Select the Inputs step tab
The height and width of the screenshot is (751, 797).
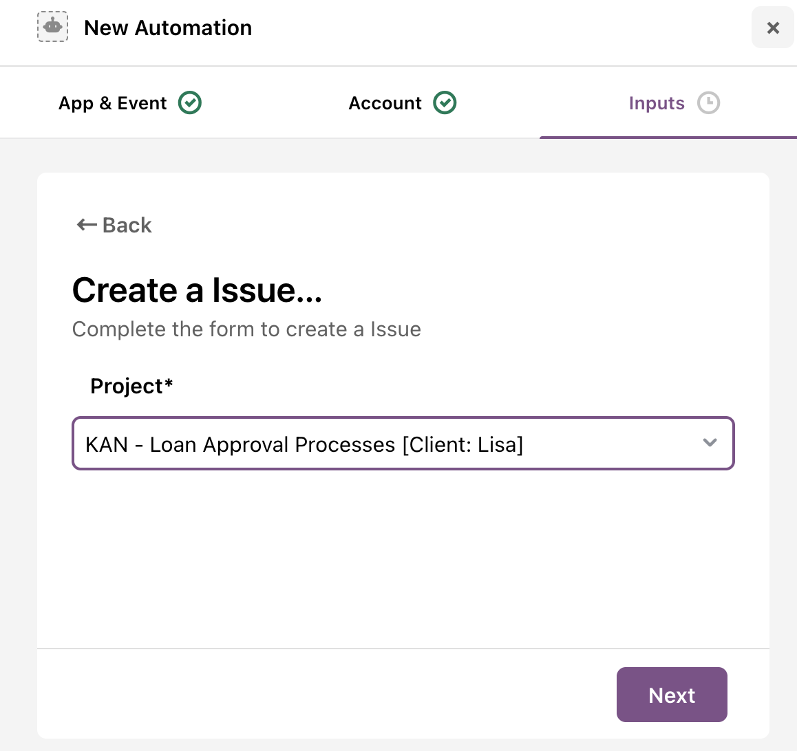pyautogui.click(x=657, y=103)
